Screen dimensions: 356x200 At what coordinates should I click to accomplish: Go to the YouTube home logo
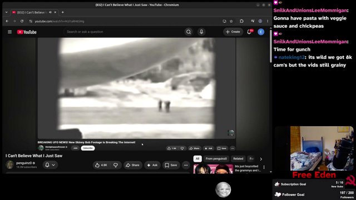27,32
